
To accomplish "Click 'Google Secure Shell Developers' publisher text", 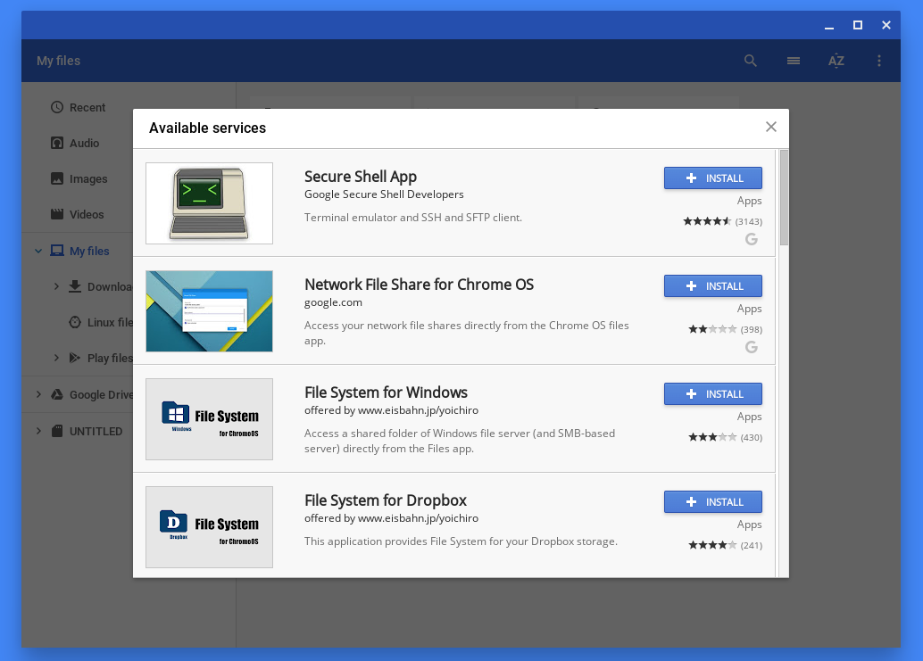I will (x=384, y=194).
